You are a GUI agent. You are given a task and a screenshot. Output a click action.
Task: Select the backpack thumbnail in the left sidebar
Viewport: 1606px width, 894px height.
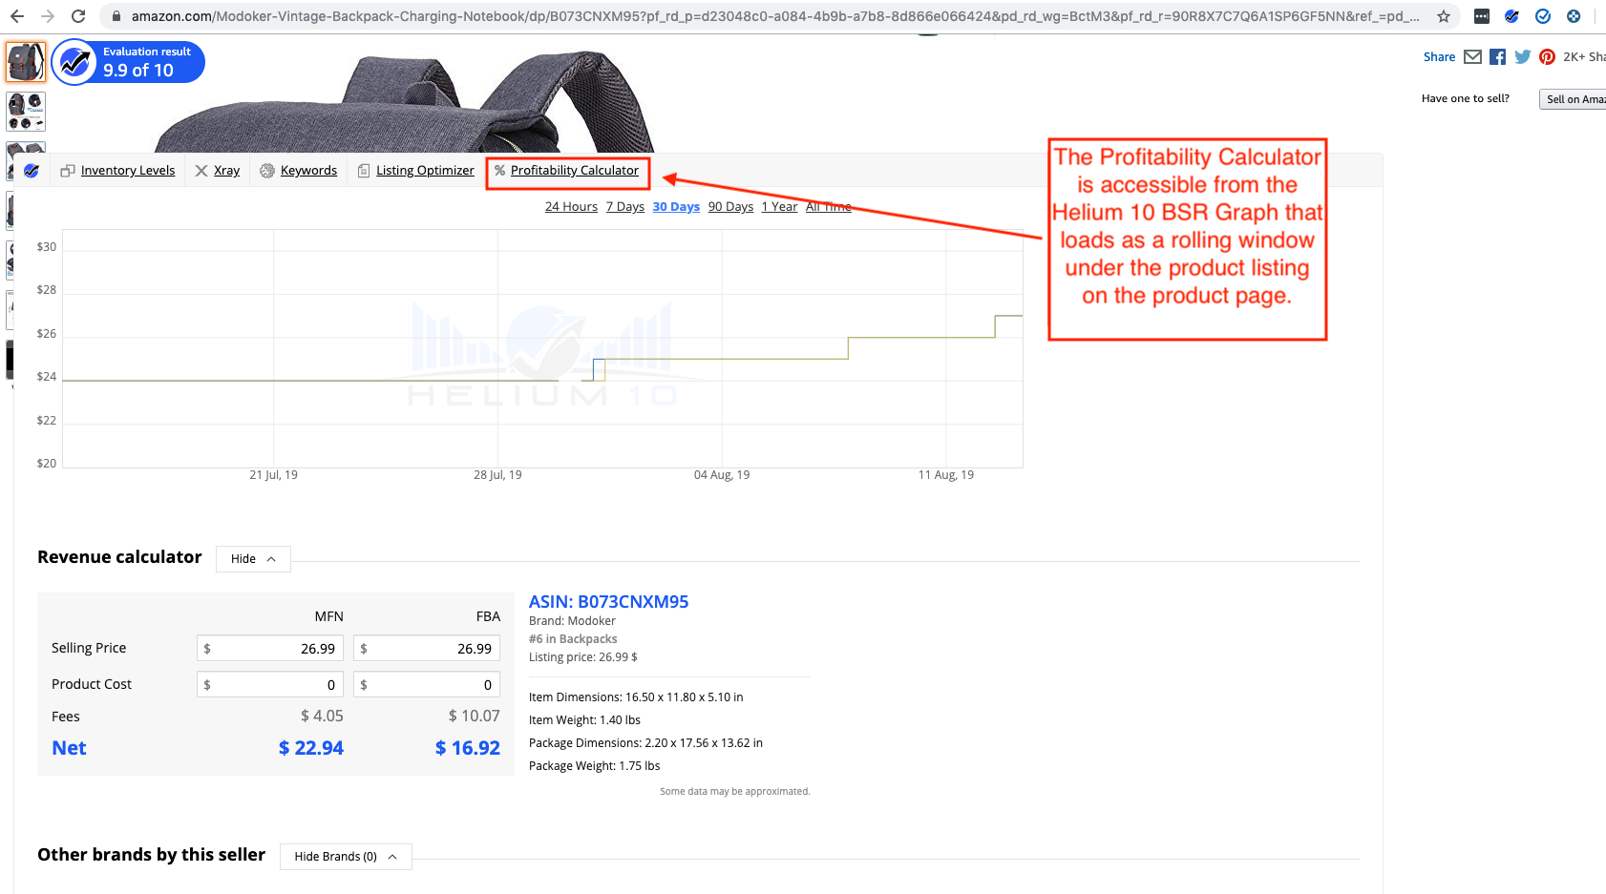26,61
